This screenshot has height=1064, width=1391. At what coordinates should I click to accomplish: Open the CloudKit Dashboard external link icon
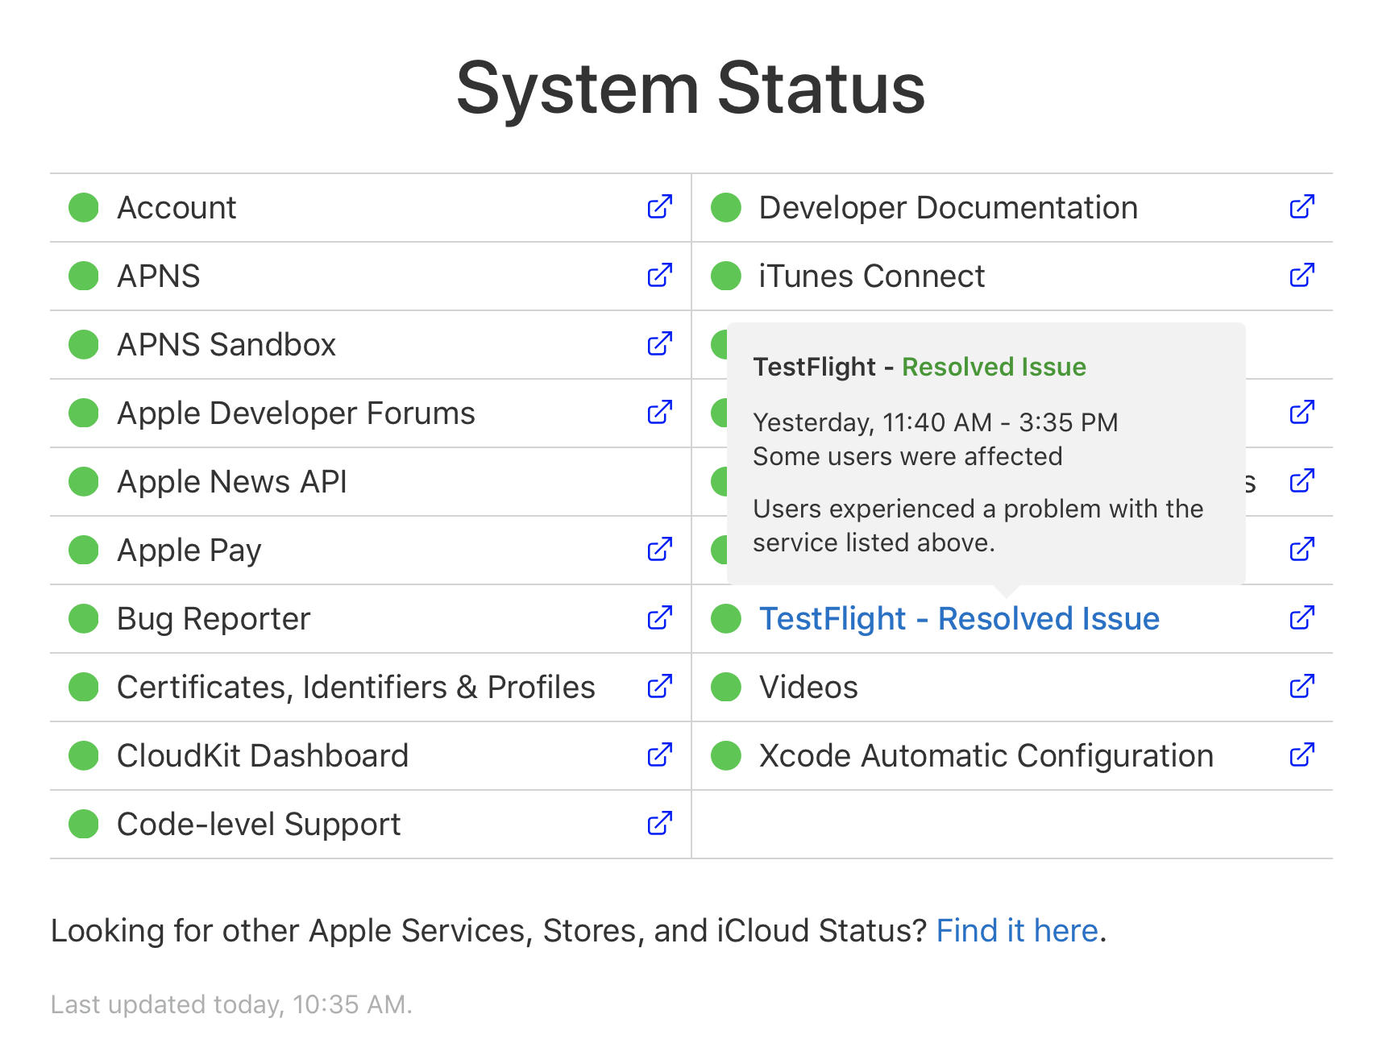(659, 755)
